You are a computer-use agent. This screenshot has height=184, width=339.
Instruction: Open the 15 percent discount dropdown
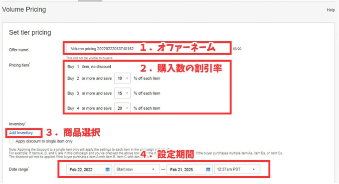click(x=122, y=93)
